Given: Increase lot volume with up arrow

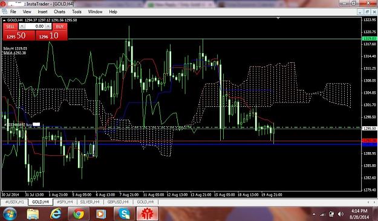Looking at the screenshot, I should (x=48, y=27).
